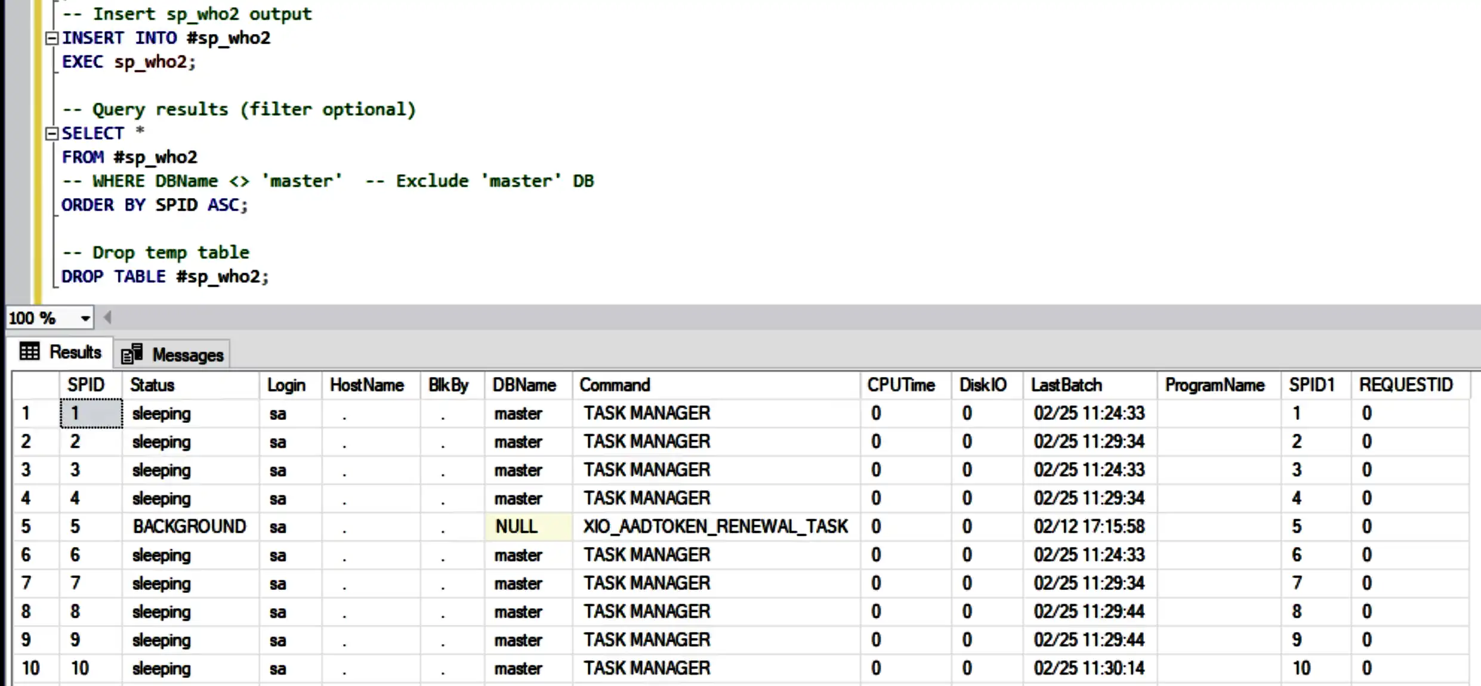This screenshot has height=686, width=1481.
Task: Collapse the INSERT INTO statement block
Action: point(52,38)
